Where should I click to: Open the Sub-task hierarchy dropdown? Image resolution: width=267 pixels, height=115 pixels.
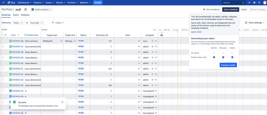tap(37, 23)
